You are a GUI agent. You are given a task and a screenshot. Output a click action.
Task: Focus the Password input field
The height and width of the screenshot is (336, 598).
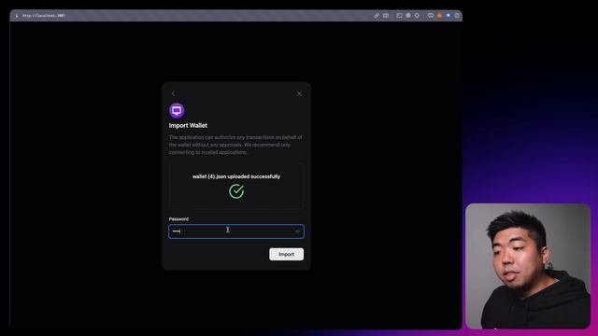coord(236,231)
